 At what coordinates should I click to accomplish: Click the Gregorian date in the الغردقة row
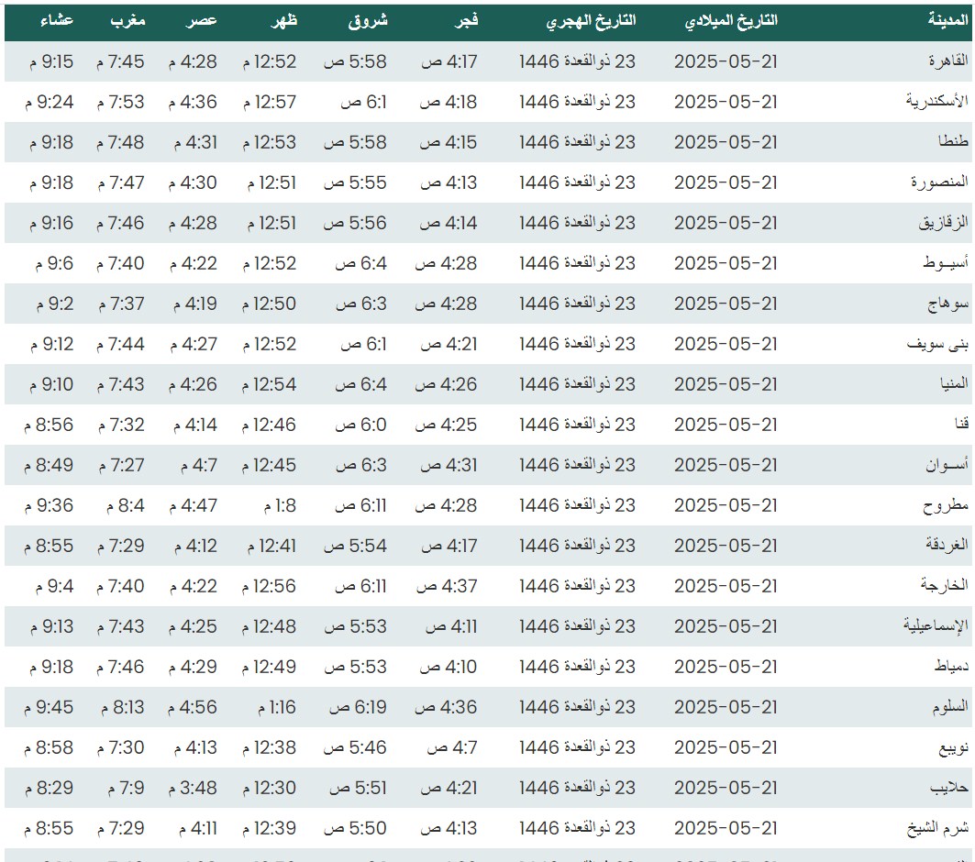(x=726, y=546)
